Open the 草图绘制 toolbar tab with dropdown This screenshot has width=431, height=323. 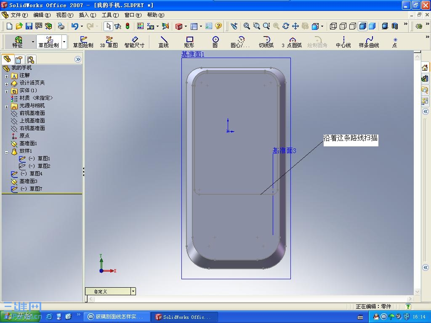click(x=49, y=42)
